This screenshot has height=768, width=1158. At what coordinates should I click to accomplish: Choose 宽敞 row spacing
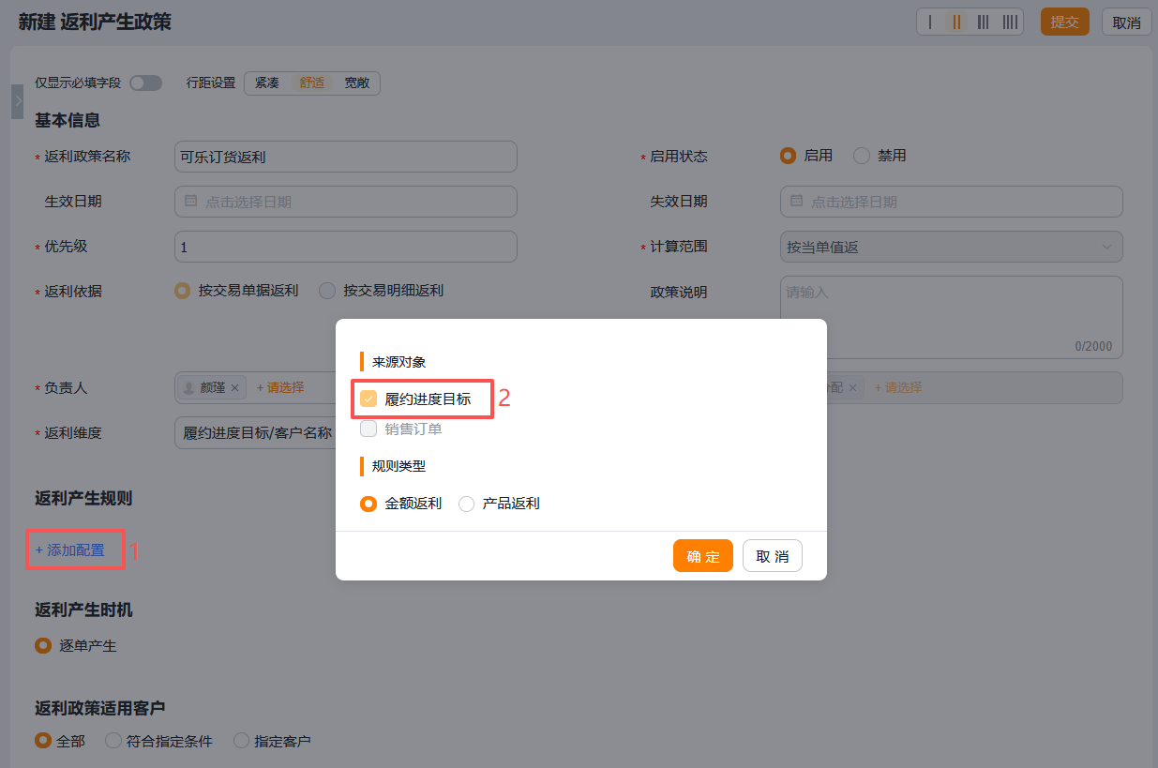pyautogui.click(x=356, y=83)
